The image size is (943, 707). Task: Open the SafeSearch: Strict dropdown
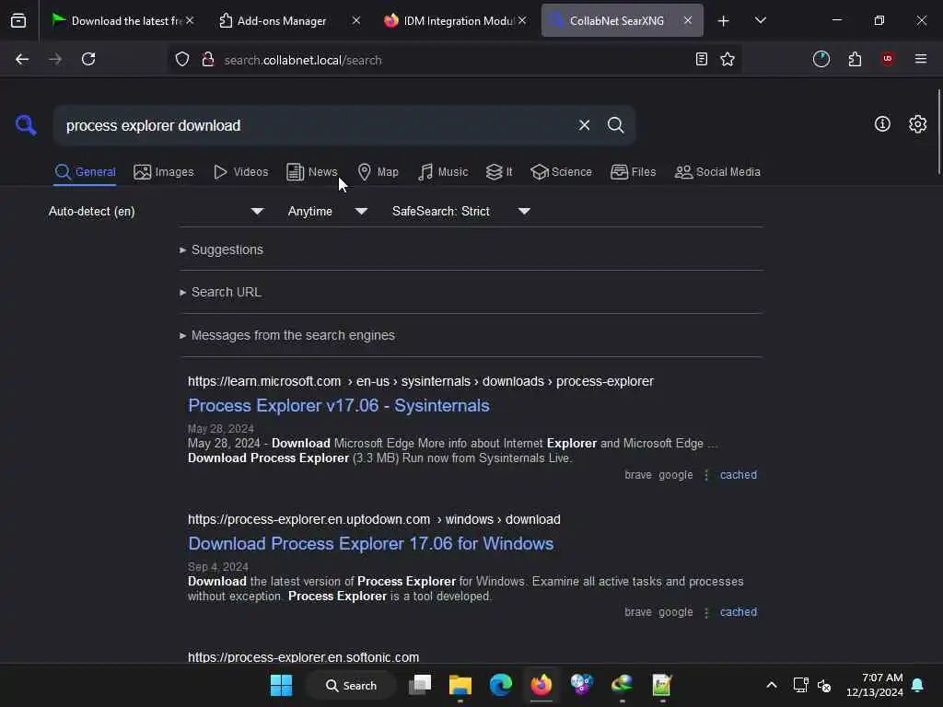[x=460, y=211]
